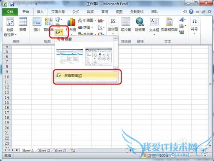Click the WordArt icon
The width and height of the screenshot is (214, 161).
(x=181, y=19)
